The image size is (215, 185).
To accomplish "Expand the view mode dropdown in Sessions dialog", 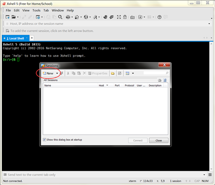I will tap(133, 73).
